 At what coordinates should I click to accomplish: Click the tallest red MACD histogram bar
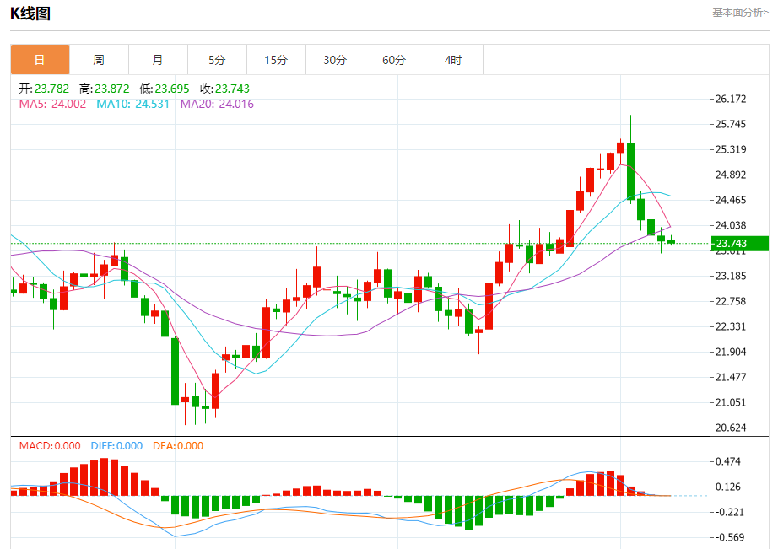tap(104, 476)
